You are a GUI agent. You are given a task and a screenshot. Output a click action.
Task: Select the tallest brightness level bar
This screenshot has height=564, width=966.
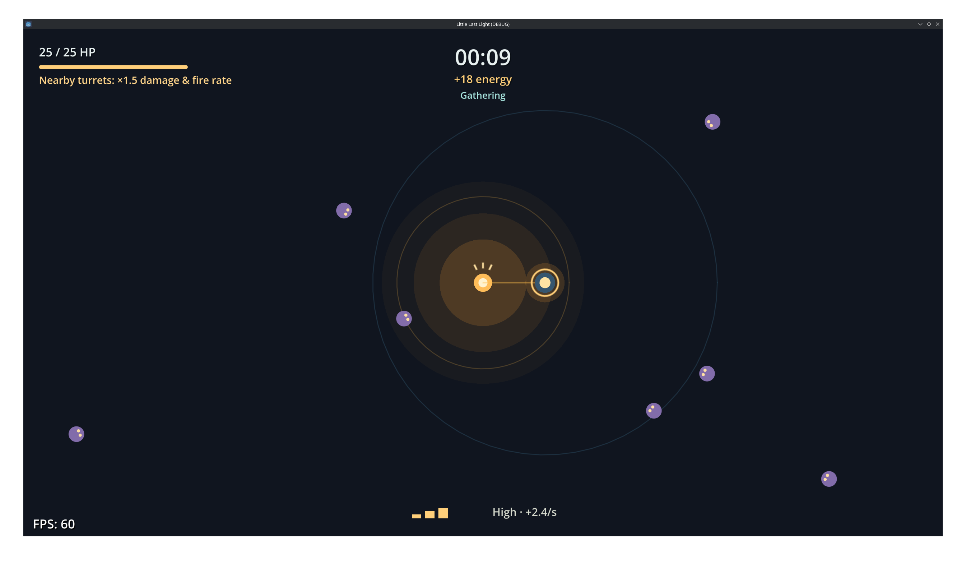click(x=443, y=513)
